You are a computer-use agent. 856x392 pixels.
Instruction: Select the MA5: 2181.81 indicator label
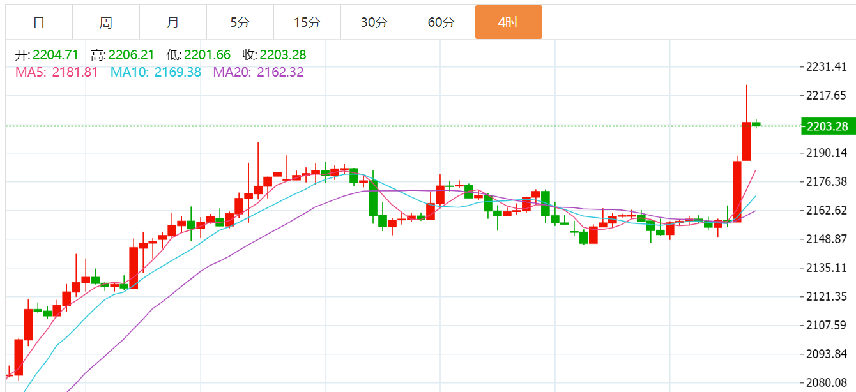[x=57, y=72]
